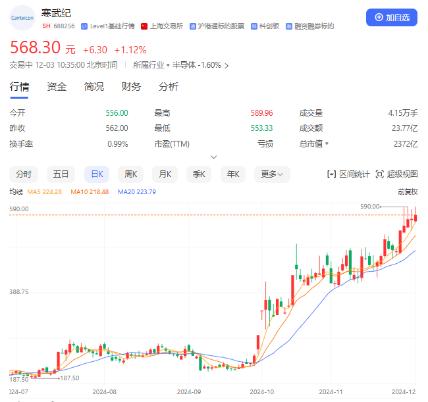428x402 pixels.
Task: Click 均线 moving average label
Action: pyautogui.click(x=16, y=192)
